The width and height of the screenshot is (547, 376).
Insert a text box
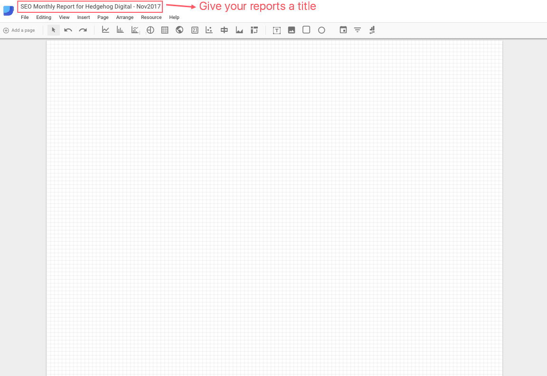[276, 29]
